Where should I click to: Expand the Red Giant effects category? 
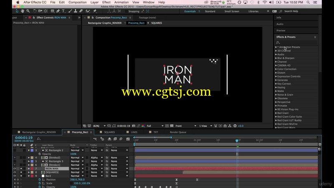point(276,113)
